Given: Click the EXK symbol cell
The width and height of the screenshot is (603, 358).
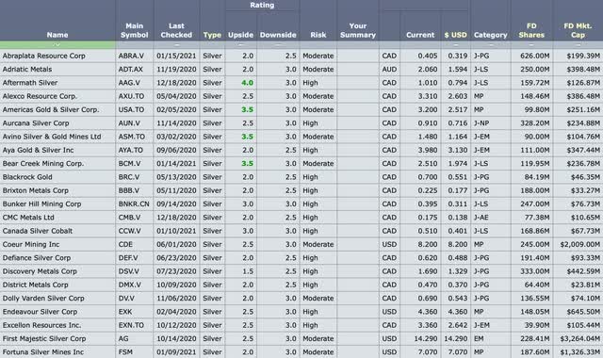Looking at the screenshot, I should click(x=125, y=312).
